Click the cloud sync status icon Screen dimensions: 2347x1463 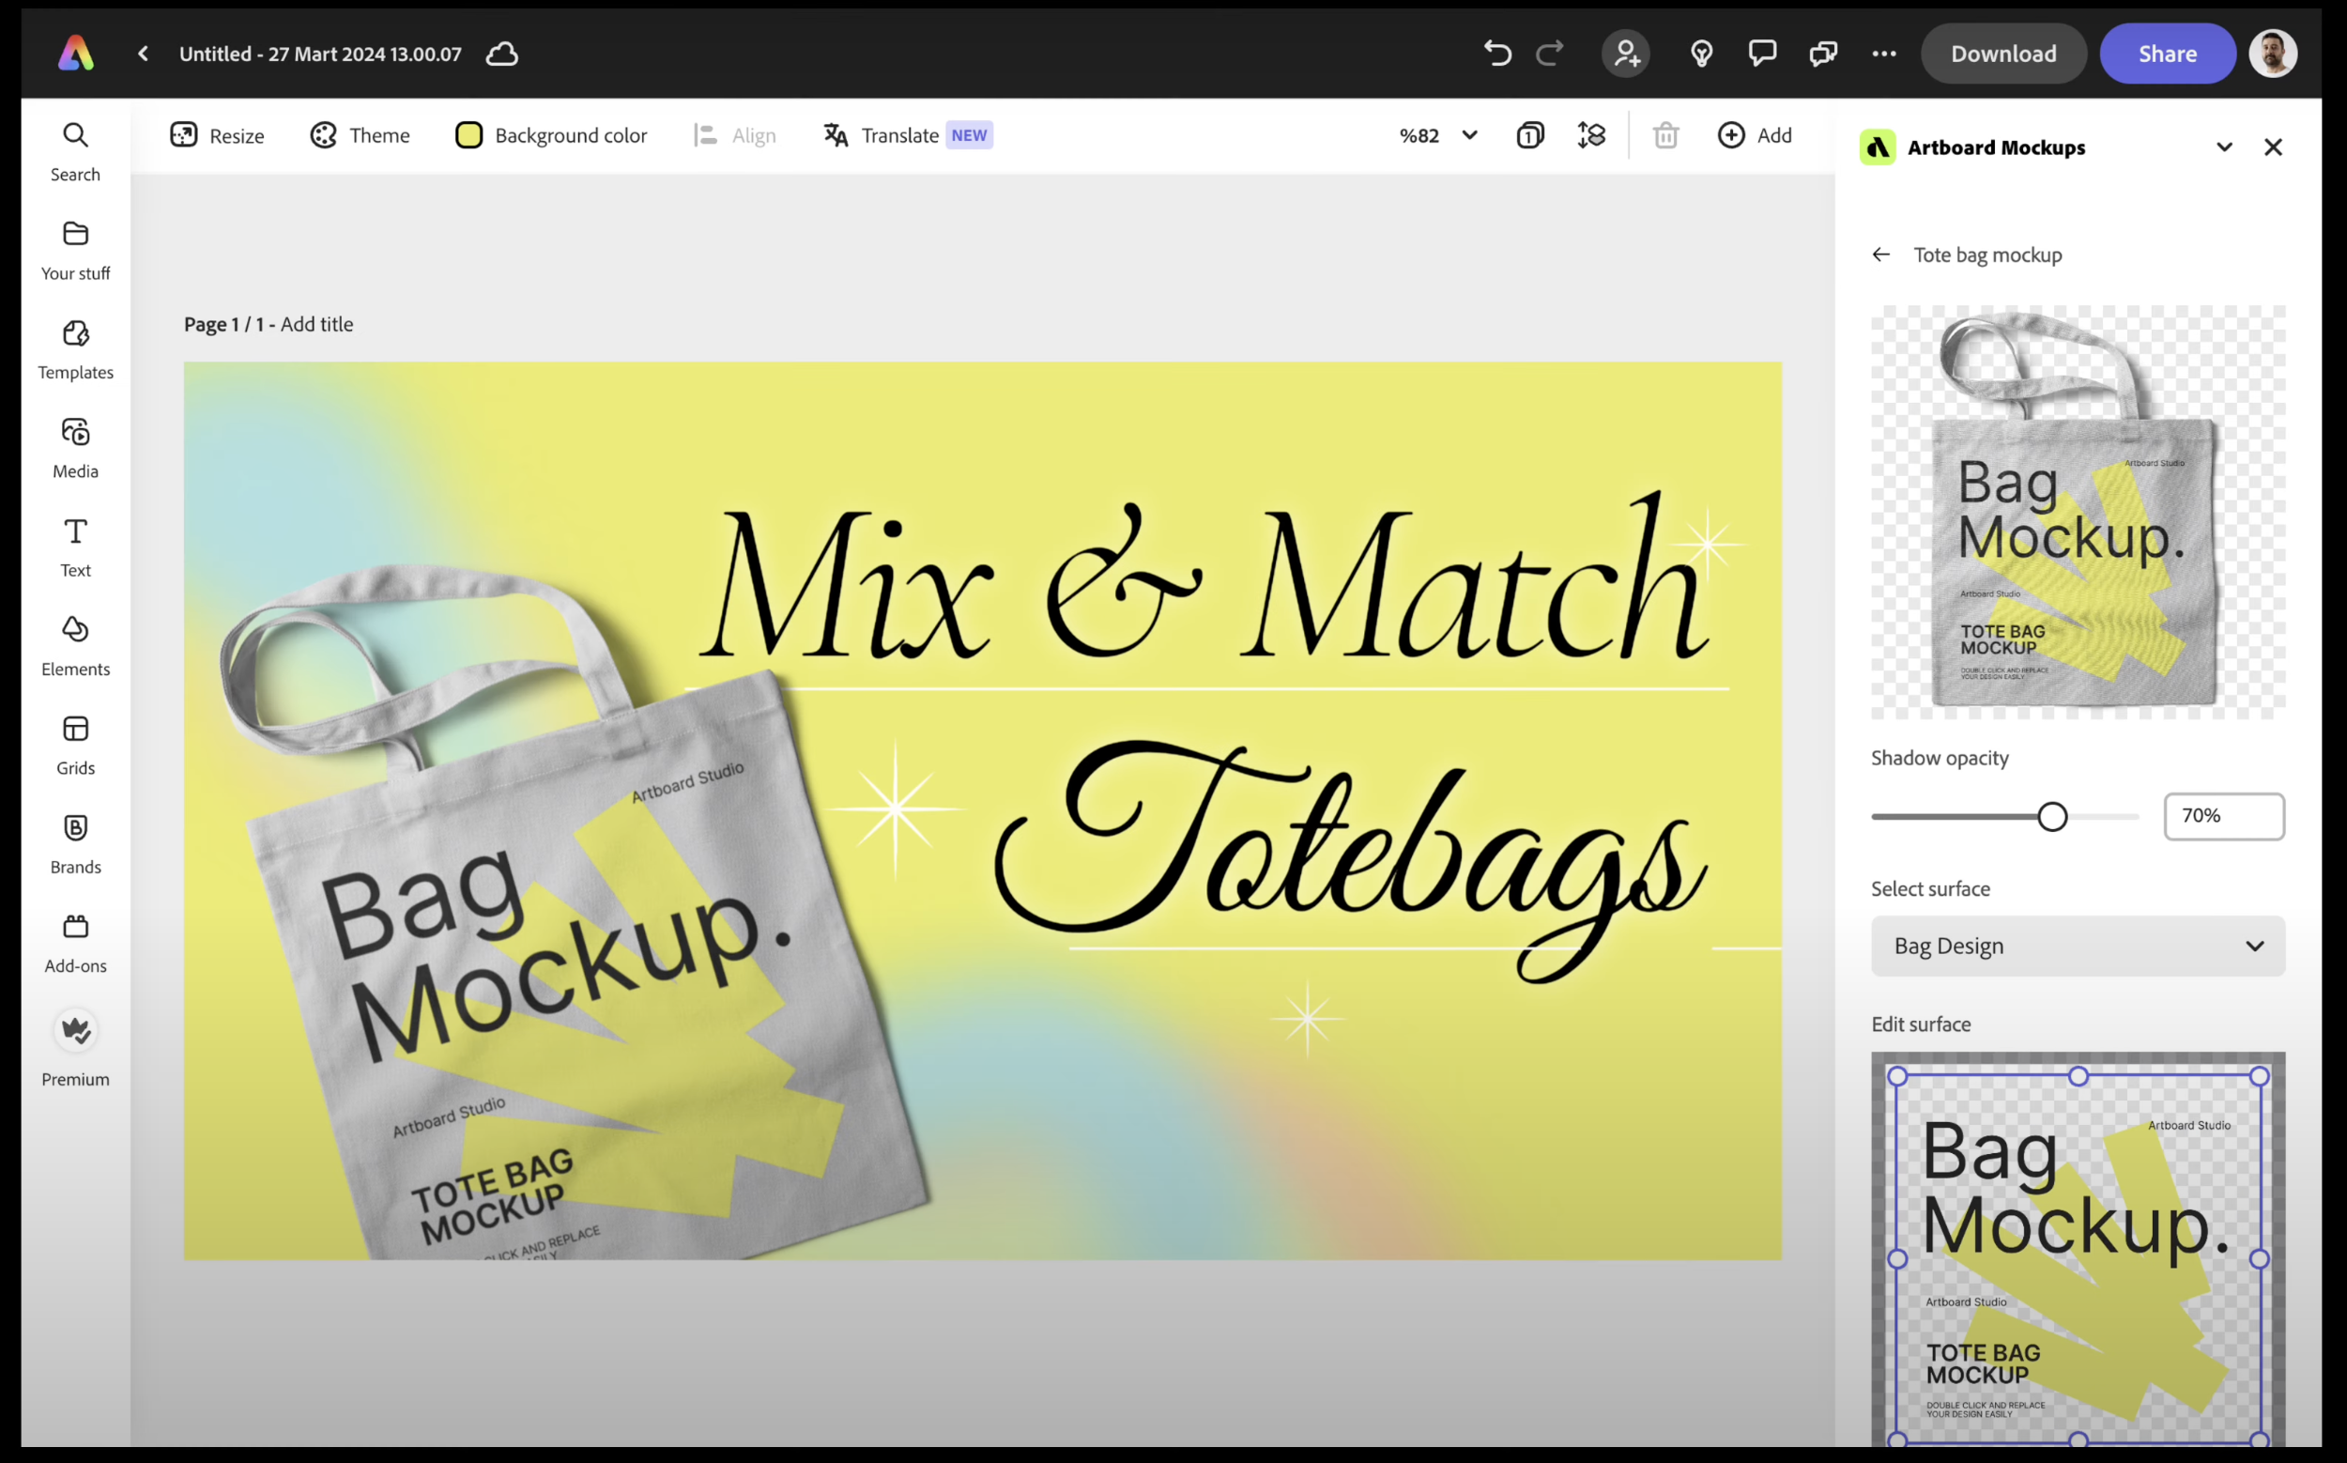[x=502, y=54]
